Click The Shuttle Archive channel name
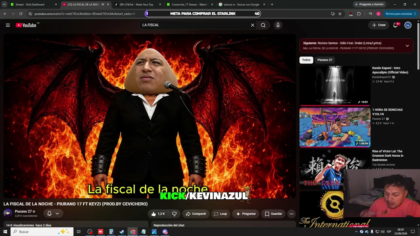Image resolution: width=420 pixels, height=236 pixels. click(x=384, y=165)
